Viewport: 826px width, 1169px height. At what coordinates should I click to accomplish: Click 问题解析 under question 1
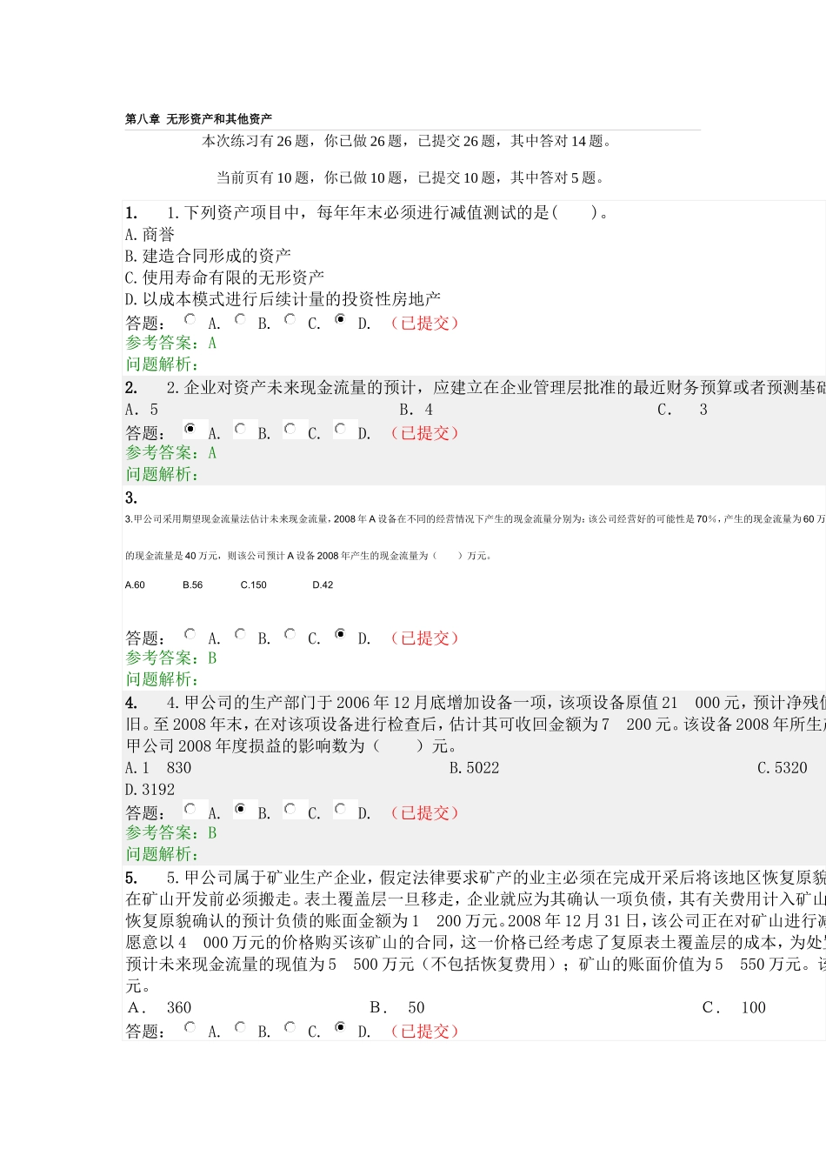click(163, 364)
